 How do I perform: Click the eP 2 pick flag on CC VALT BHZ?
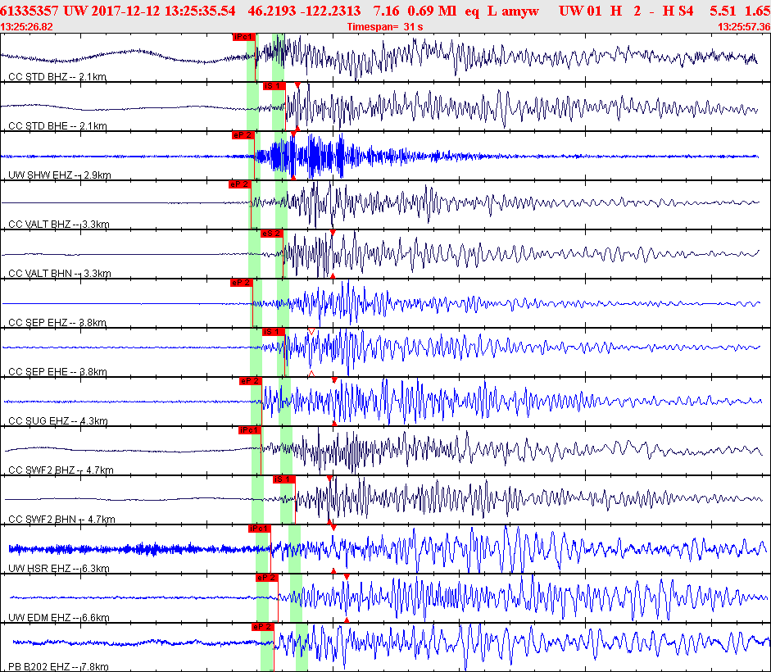[x=239, y=184]
